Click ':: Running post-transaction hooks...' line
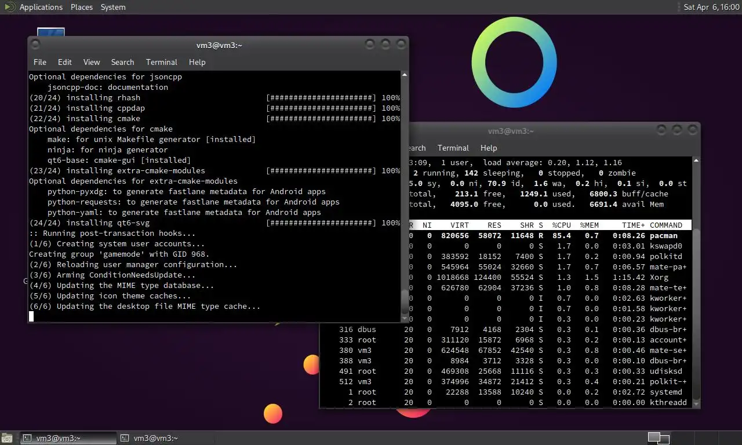The width and height of the screenshot is (742, 445). click(112, 233)
